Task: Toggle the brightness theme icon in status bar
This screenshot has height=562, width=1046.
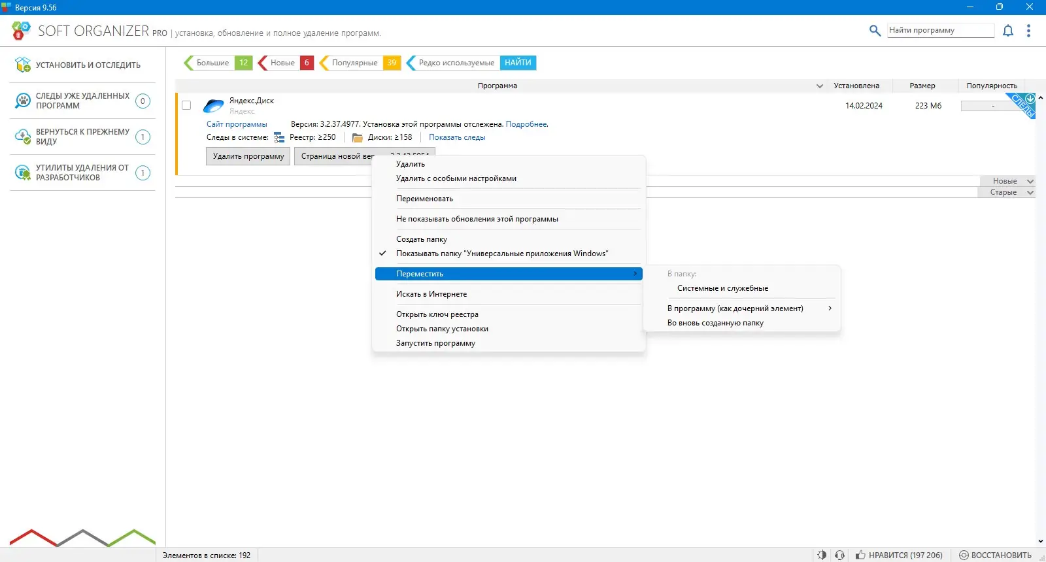Action: click(822, 555)
